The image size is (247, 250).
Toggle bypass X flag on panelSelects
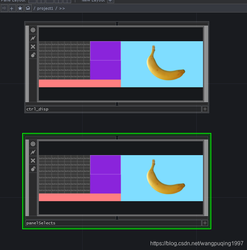coord(33,161)
